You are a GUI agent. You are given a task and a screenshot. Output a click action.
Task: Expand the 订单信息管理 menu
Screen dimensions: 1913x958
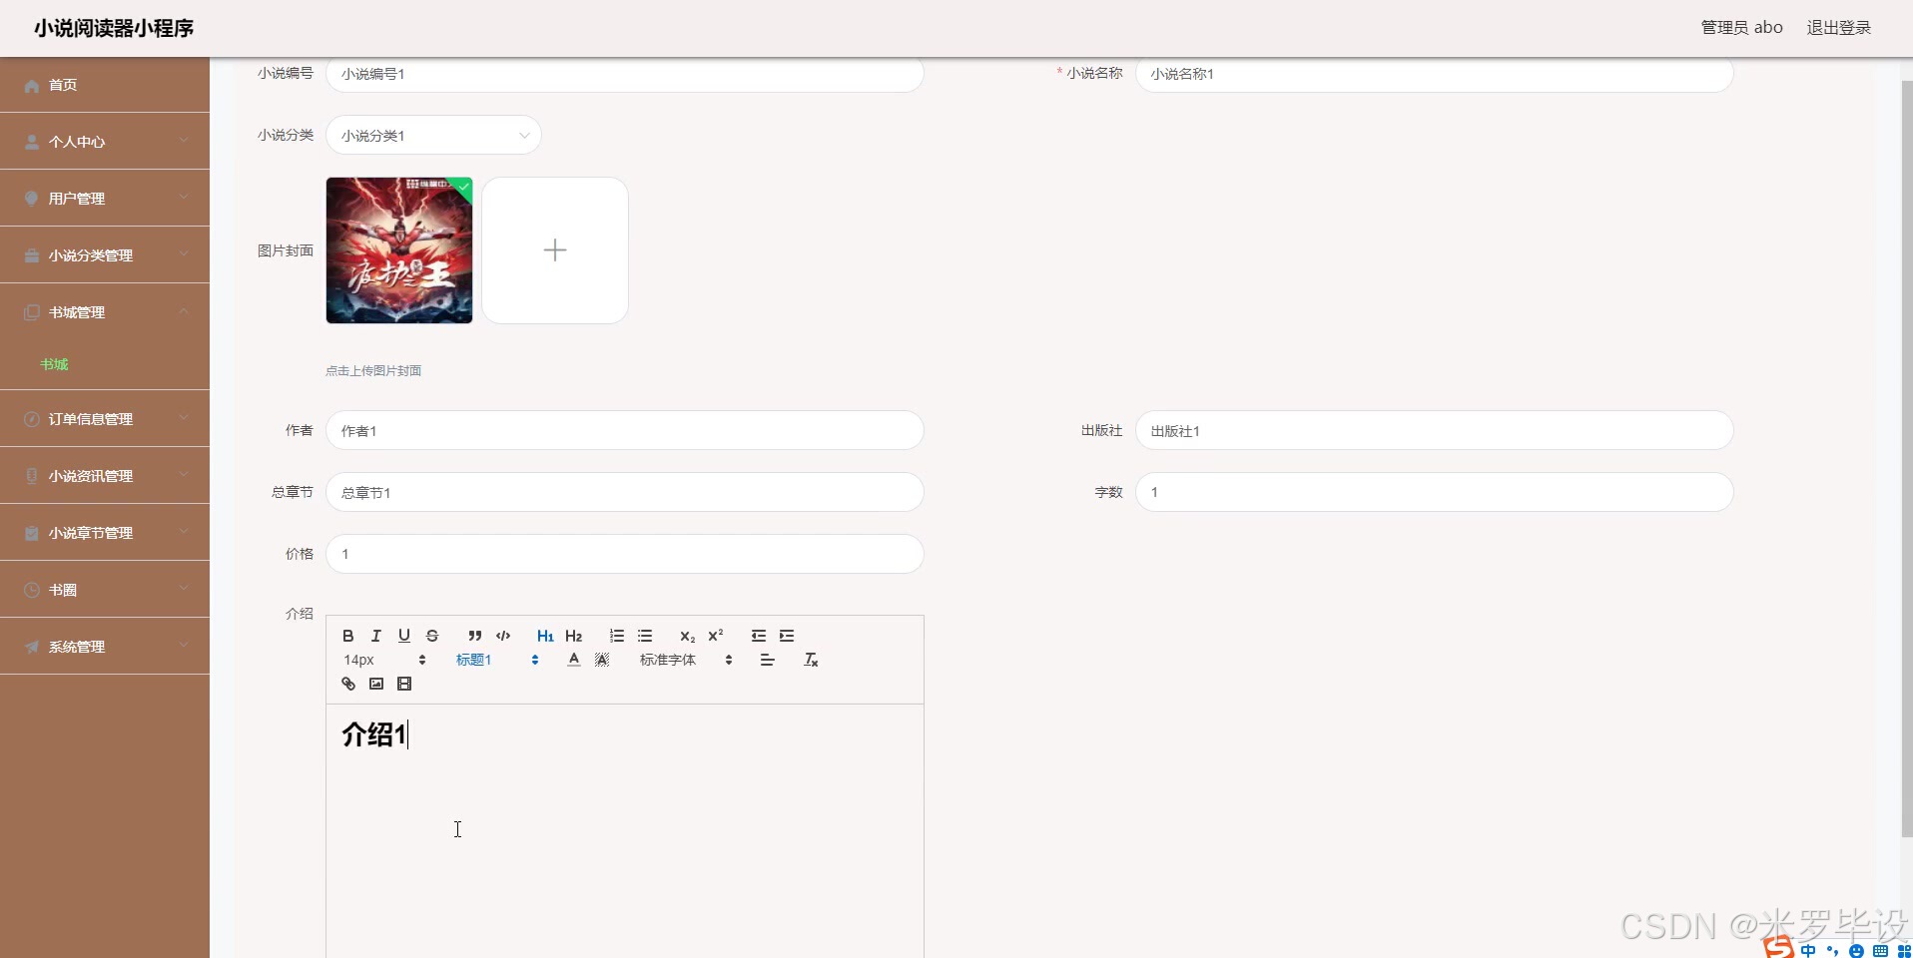point(105,419)
